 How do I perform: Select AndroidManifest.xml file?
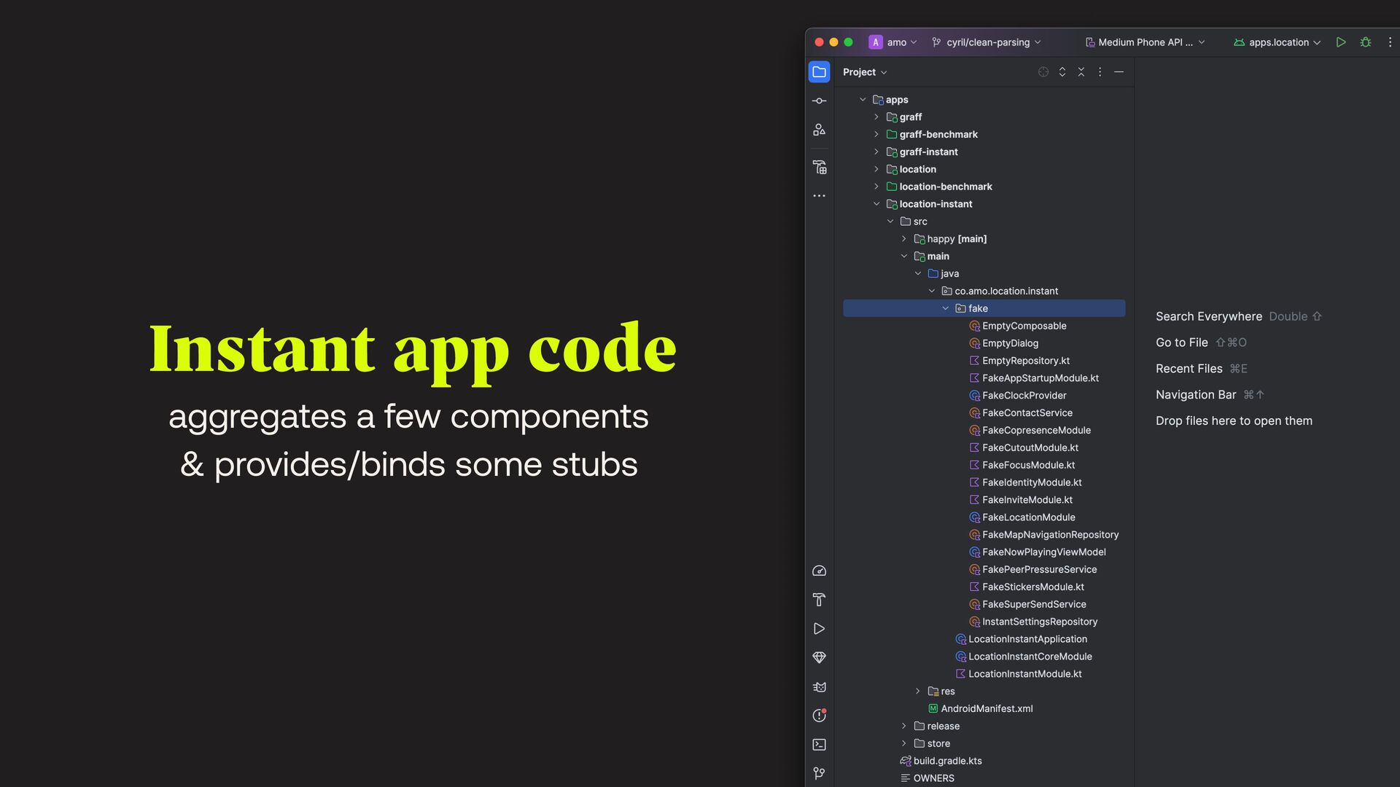(986, 708)
